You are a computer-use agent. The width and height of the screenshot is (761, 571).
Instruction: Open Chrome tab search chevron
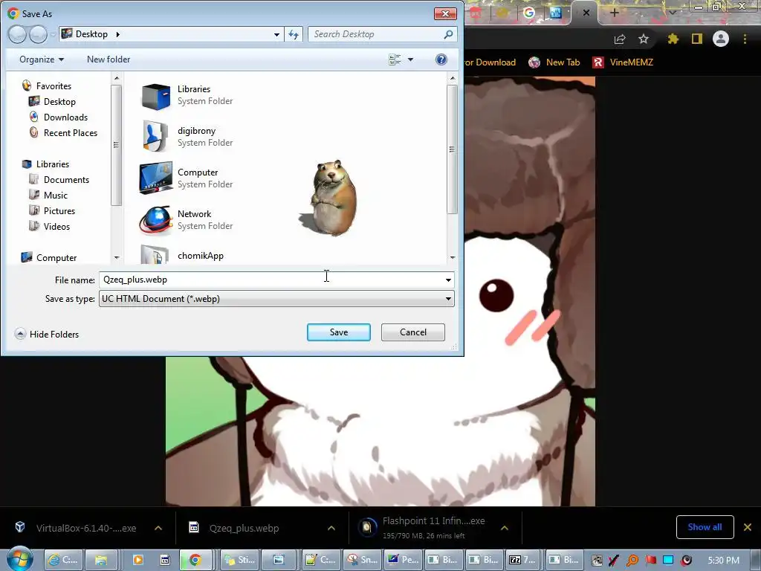click(672, 12)
